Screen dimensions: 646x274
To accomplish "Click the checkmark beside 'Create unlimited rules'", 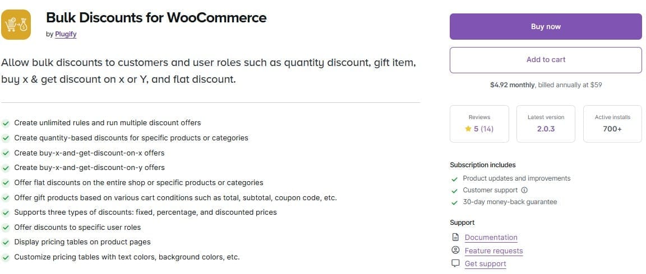I will pos(6,123).
